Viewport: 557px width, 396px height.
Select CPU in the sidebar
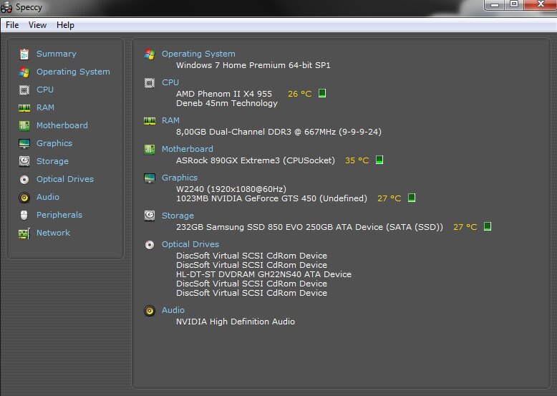tap(45, 90)
